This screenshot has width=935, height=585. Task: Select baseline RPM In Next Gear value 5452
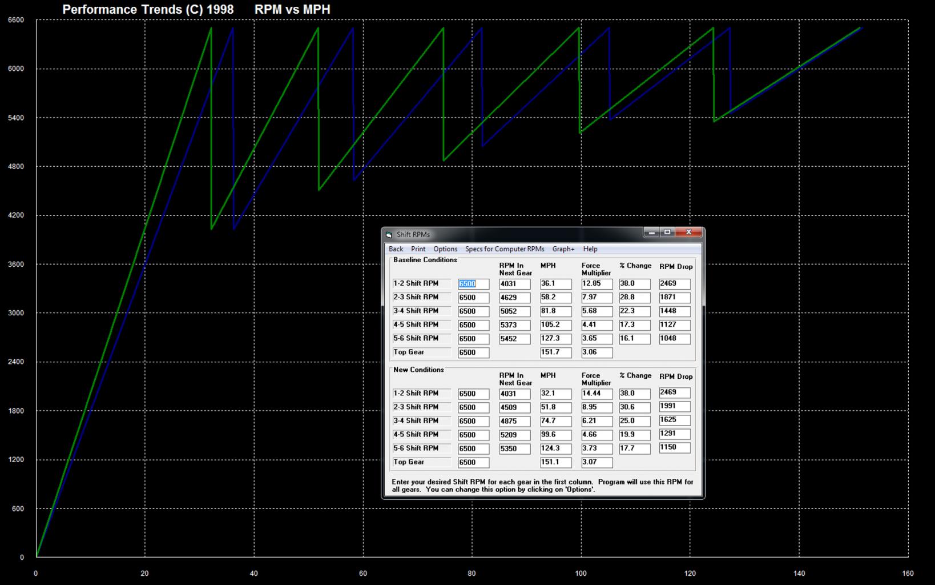click(x=515, y=339)
